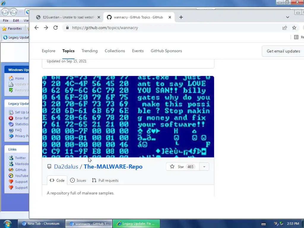
Task: Open Edit menu in Internet Explorer
Action: (x=16, y=20)
